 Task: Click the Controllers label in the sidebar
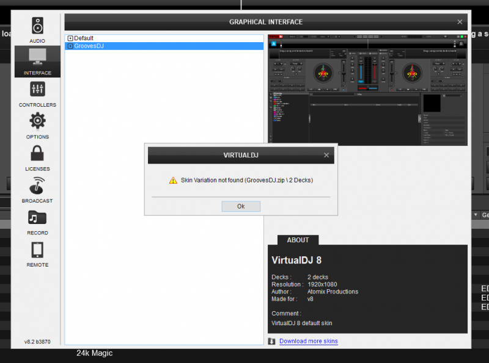37,105
